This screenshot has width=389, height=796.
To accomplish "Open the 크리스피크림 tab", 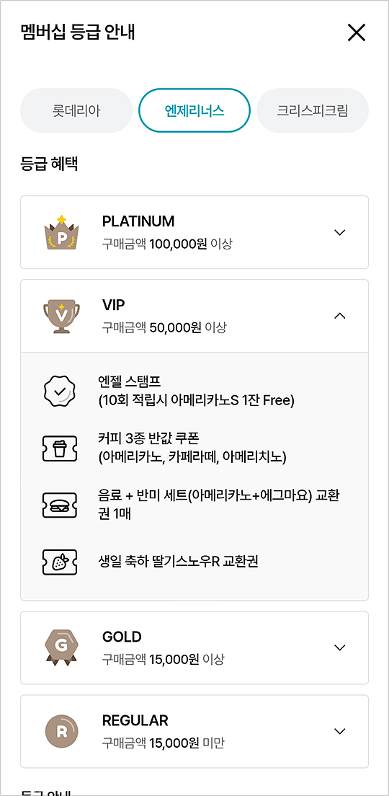I will pyautogui.click(x=313, y=110).
